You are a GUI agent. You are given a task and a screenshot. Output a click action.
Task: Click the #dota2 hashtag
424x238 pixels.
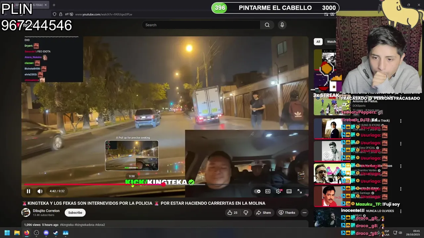100,225
